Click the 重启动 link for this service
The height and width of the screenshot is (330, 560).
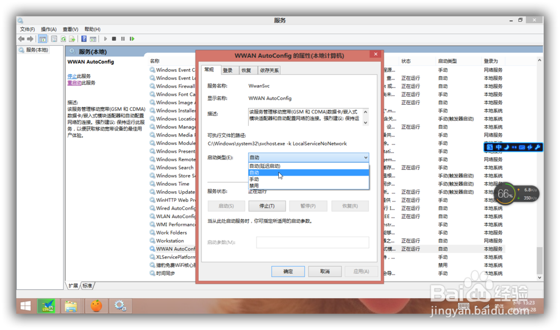(x=74, y=83)
